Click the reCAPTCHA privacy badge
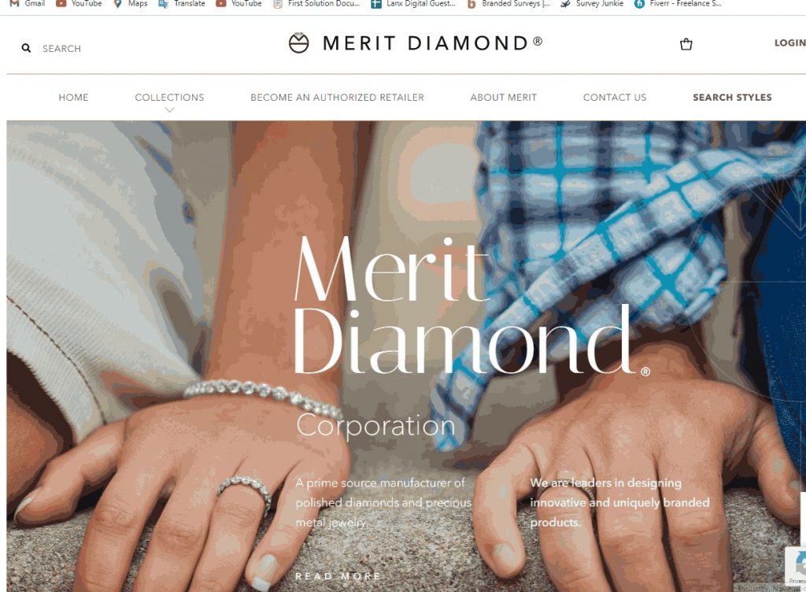Viewport: 806px width, 592px height. [796, 566]
